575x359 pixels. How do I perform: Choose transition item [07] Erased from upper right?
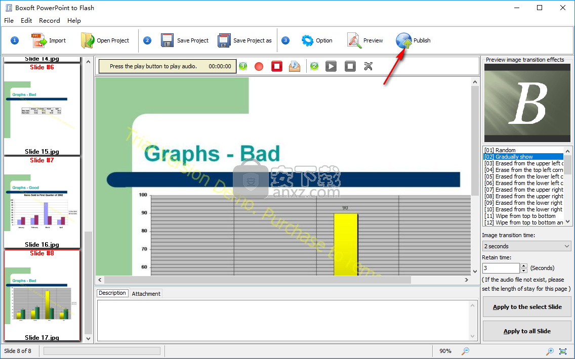pyautogui.click(x=523, y=190)
